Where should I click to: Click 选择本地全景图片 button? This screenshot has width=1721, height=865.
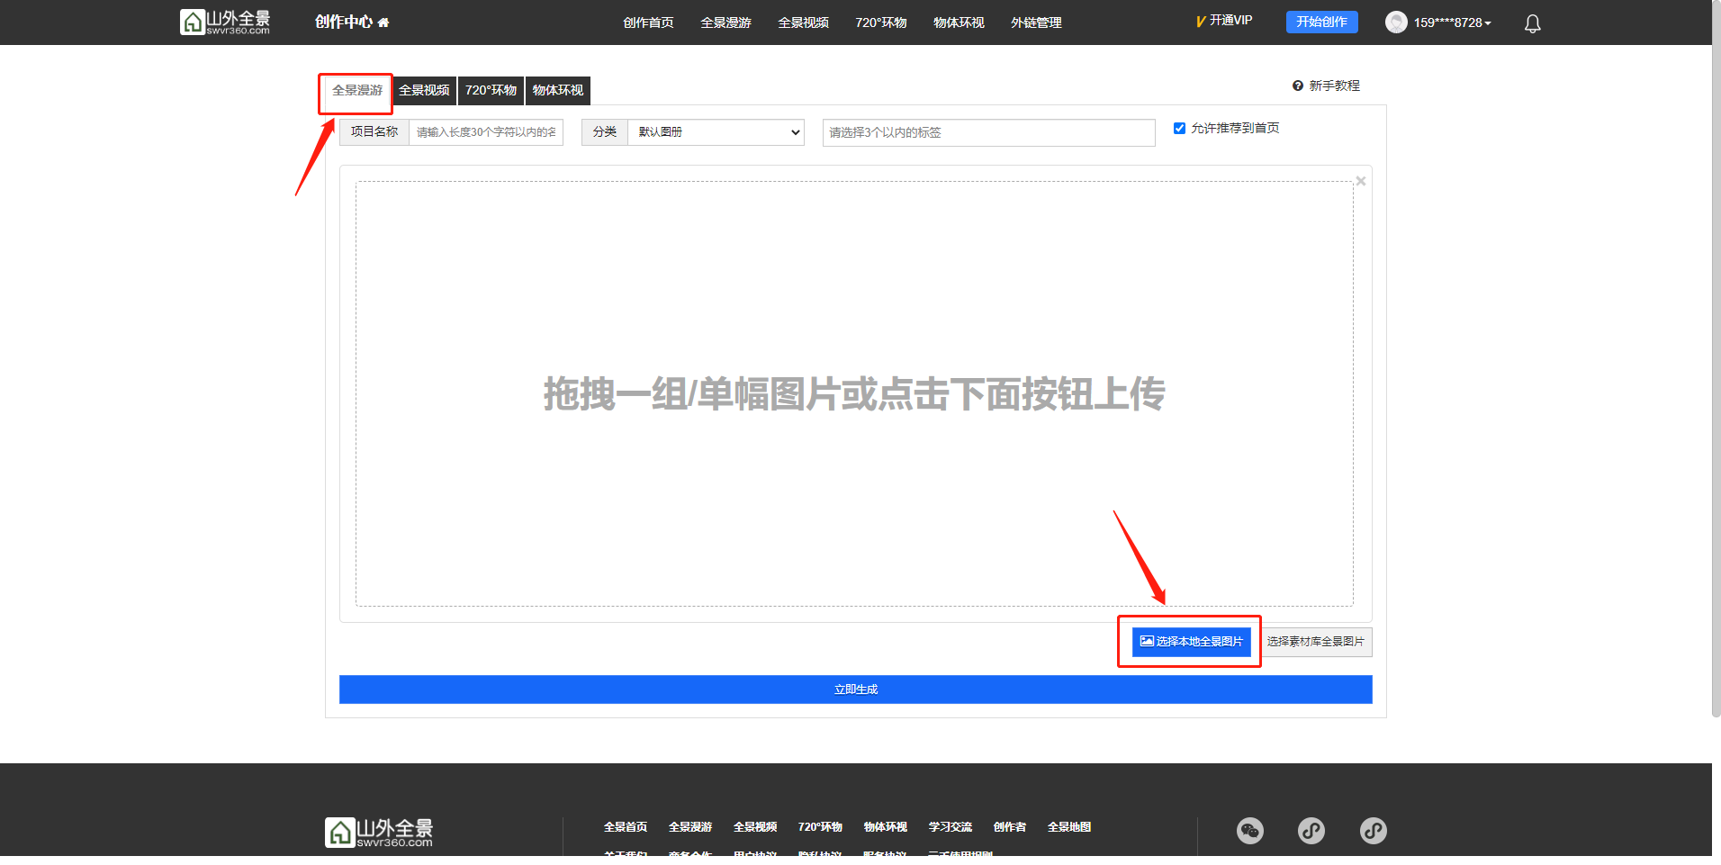point(1191,642)
